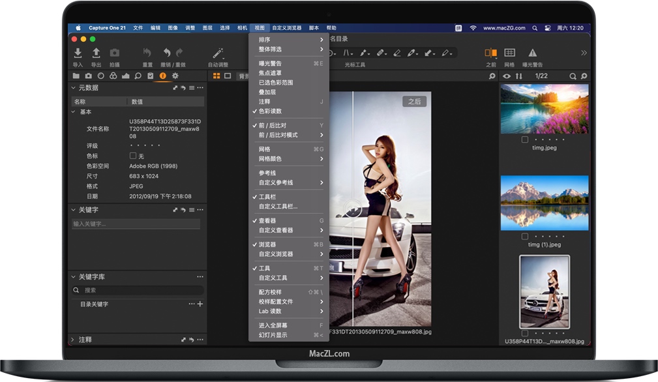Tick the checkbox under timg.jpeg thumbnail
The image size is (658, 382).
pos(525,140)
